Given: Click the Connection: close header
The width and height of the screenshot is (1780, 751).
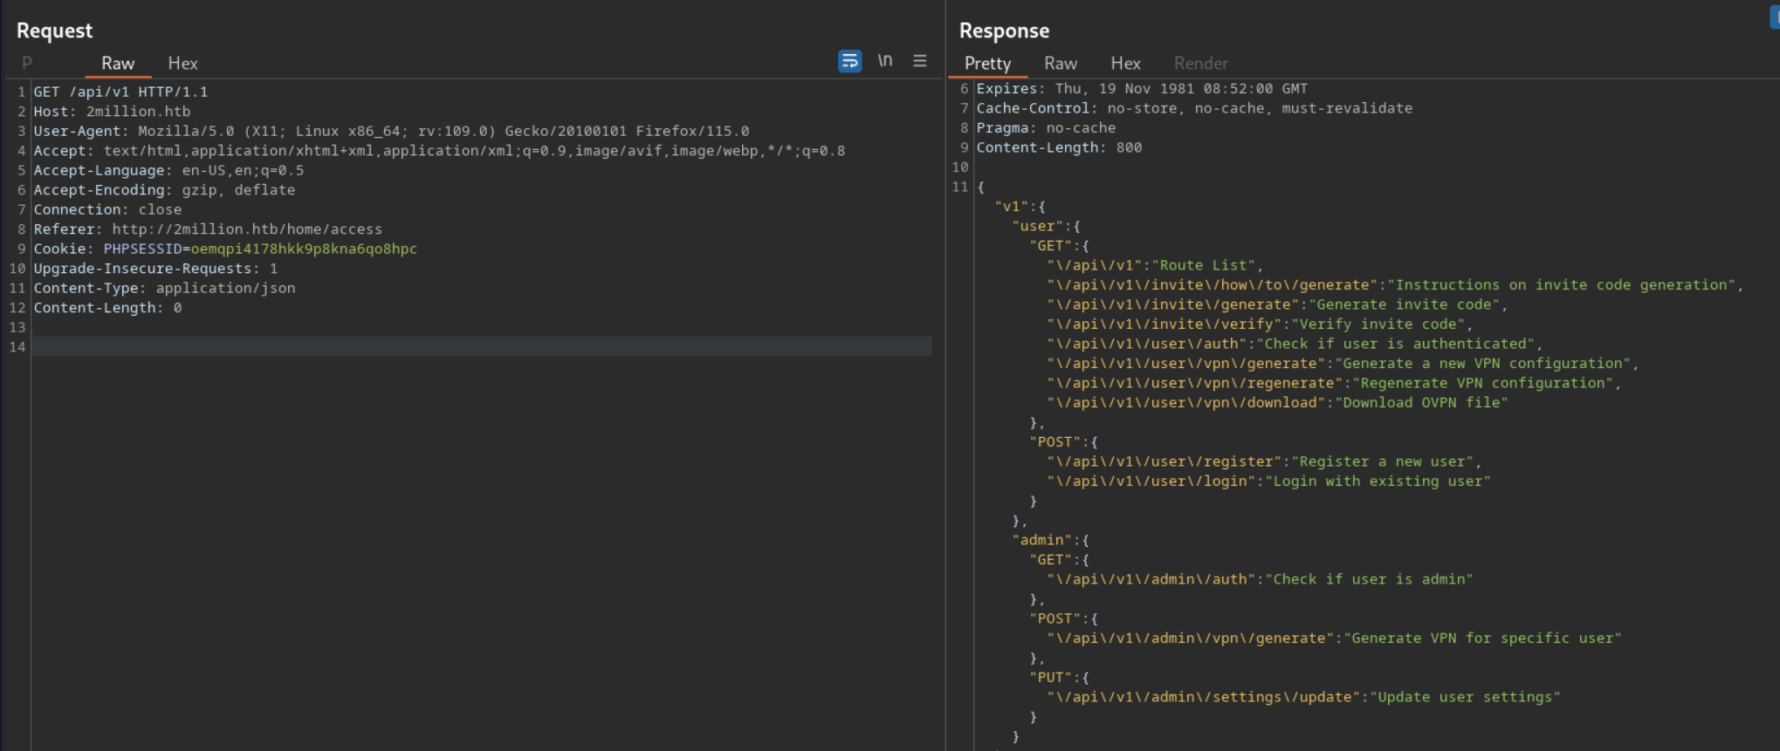Looking at the screenshot, I should (x=107, y=209).
